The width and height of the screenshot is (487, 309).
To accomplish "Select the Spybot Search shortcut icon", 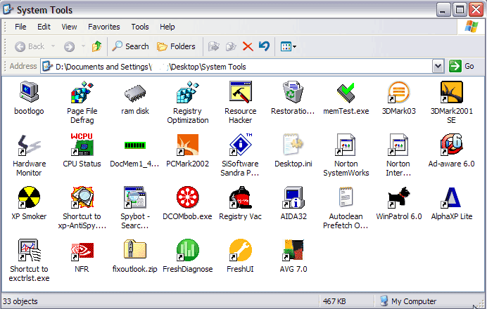I will point(135,197).
